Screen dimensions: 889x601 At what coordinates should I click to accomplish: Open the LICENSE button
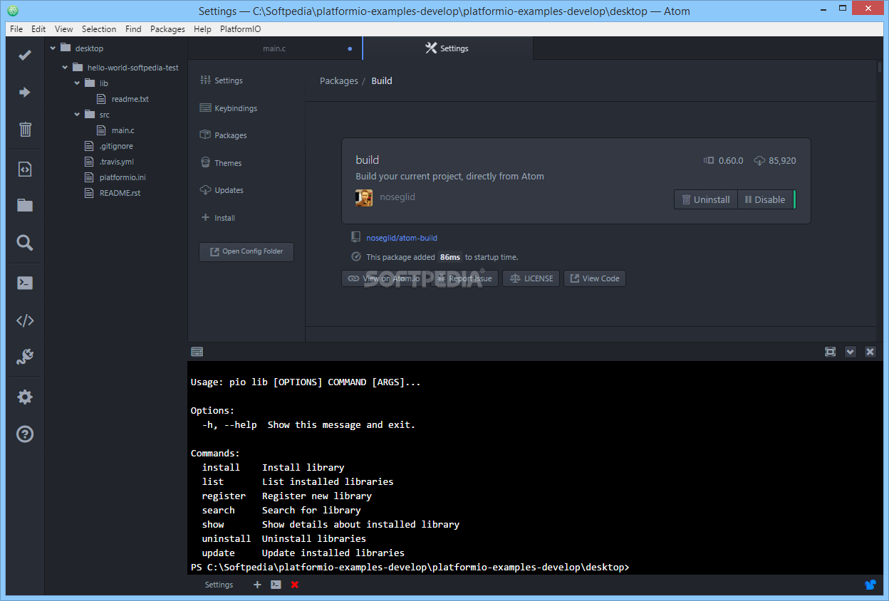[531, 278]
